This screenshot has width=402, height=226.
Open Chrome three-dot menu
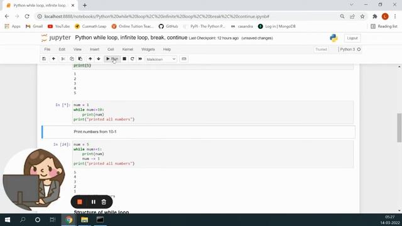pyautogui.click(x=395, y=16)
